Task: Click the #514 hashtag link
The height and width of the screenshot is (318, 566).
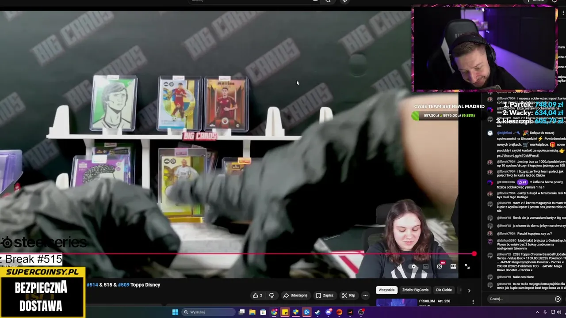Action: (x=92, y=285)
